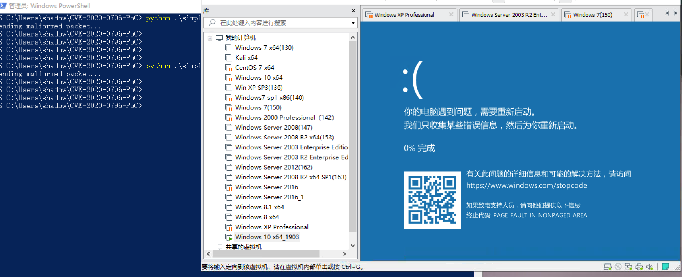
Task: Select Windows XP Professional in the library list
Action: coord(272,227)
